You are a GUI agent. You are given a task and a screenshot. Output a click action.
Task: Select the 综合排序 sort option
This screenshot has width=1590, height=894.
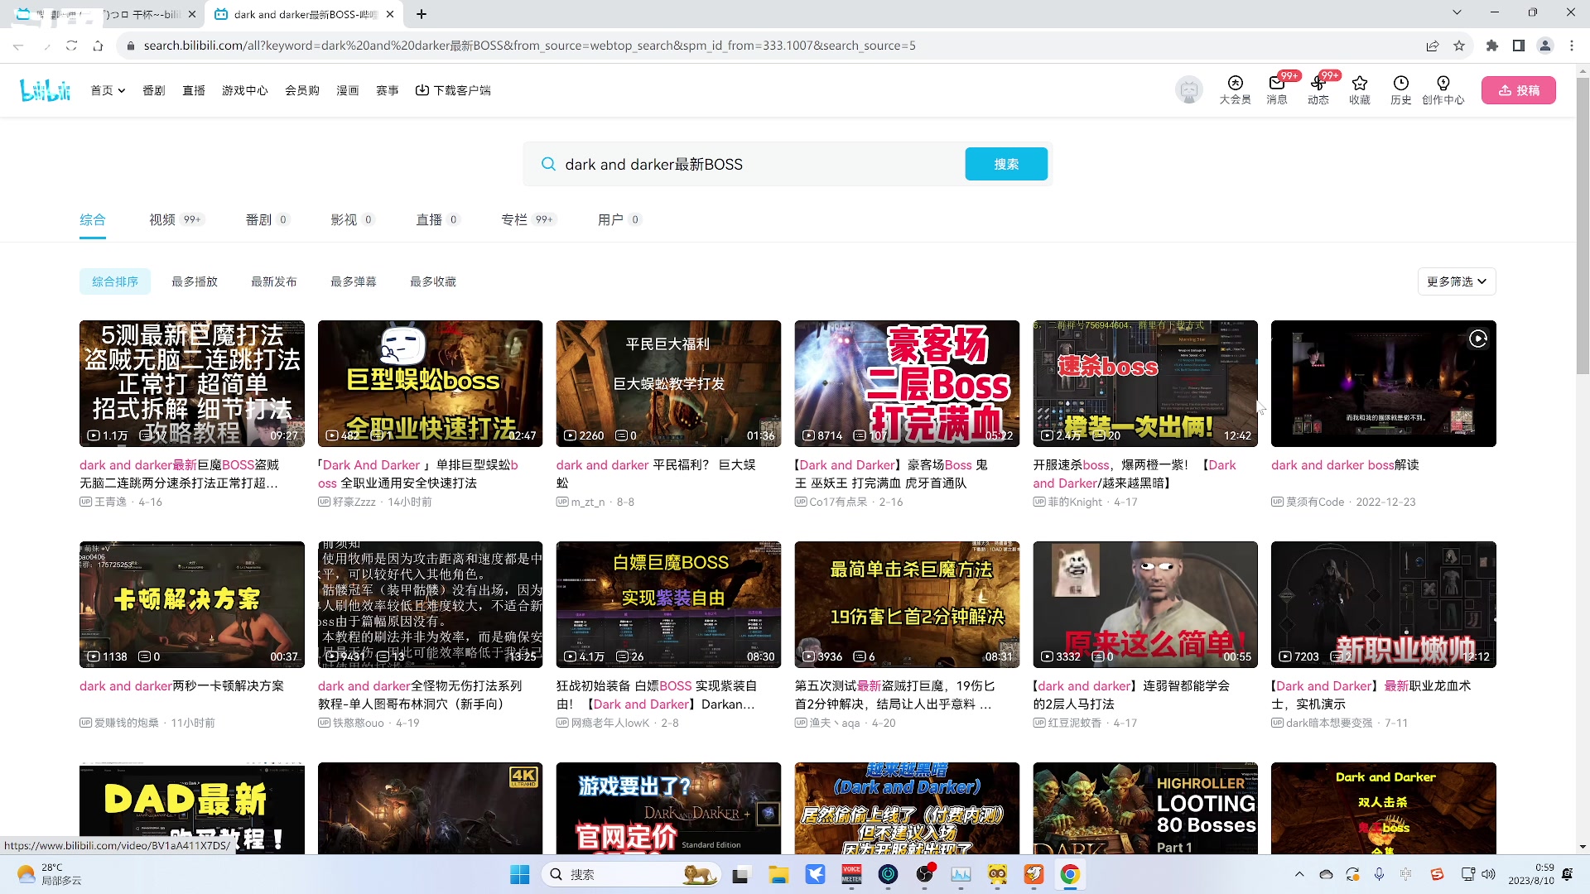click(x=115, y=281)
